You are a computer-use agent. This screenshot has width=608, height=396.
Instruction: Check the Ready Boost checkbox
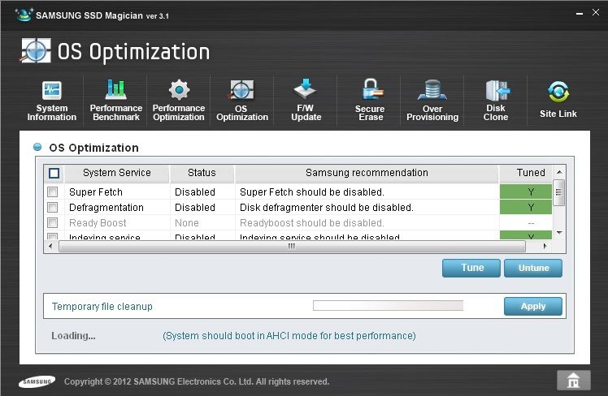click(x=52, y=222)
